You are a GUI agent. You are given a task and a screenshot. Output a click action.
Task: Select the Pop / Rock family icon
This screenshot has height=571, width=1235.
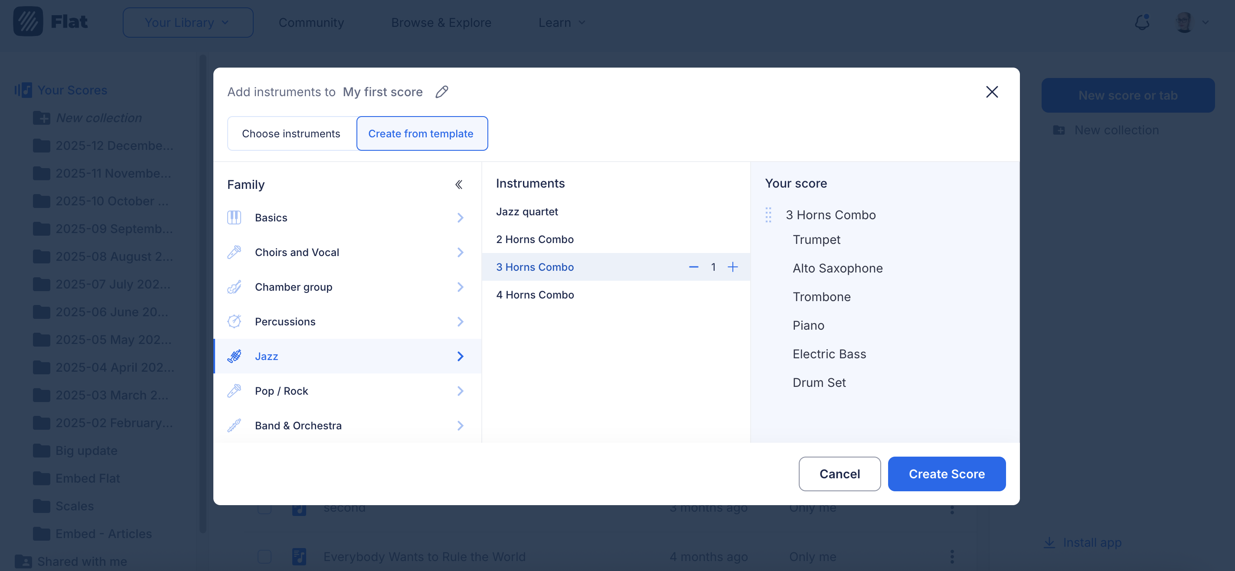point(234,390)
